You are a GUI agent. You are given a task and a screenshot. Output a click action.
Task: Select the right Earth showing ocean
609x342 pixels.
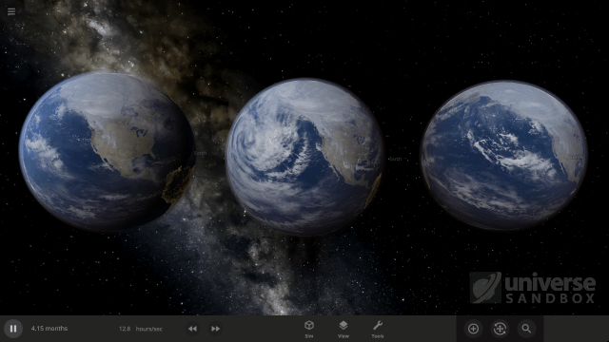(504, 155)
